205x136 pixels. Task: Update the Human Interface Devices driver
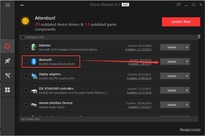(172, 105)
